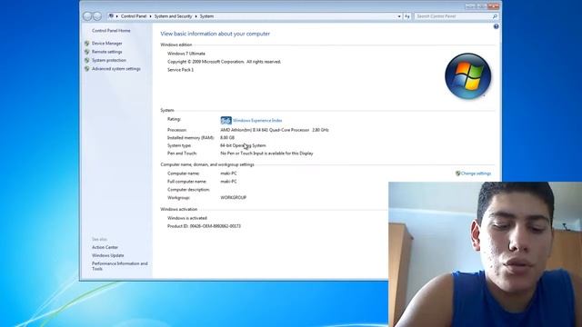Image resolution: width=582 pixels, height=327 pixels.
Task: Click the webcam video overlay
Action: point(485,254)
